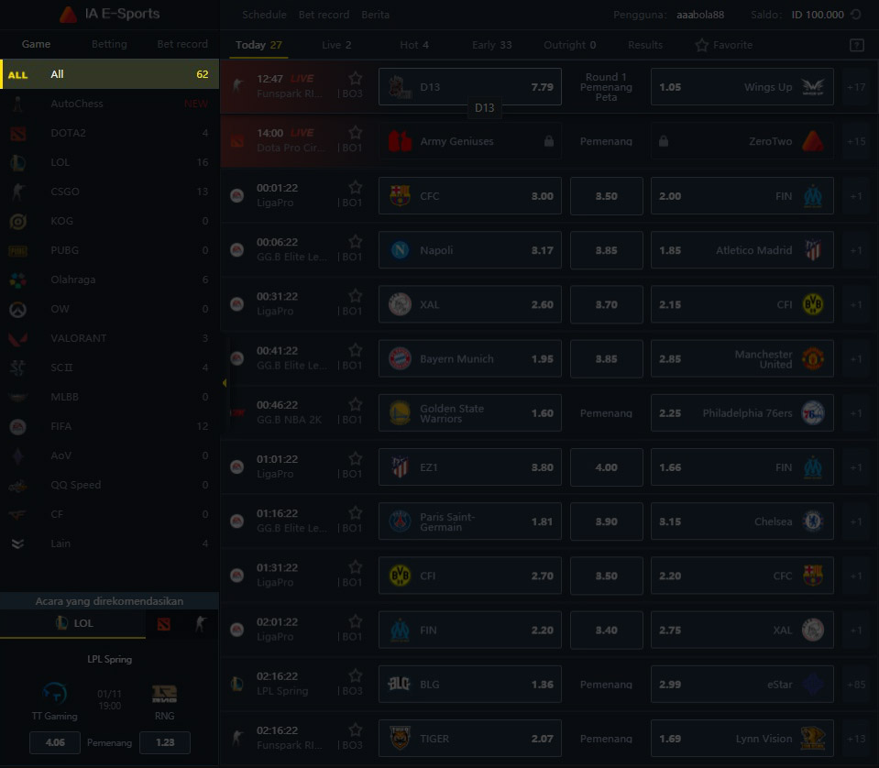This screenshot has width=879, height=768.
Task: Star the D13 vs Wings Up match
Action: (x=355, y=79)
